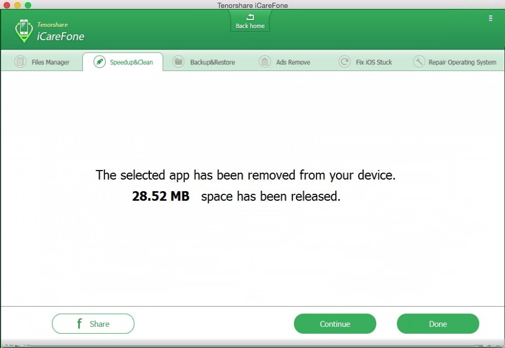This screenshot has width=505, height=348.
Task: Click the 28.52 MB released value
Action: (x=161, y=196)
